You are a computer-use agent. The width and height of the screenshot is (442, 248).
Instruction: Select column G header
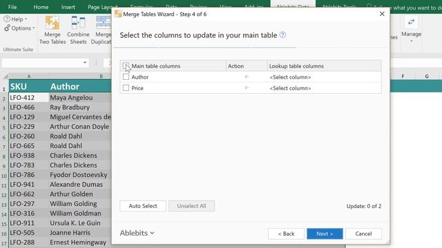coord(427,76)
